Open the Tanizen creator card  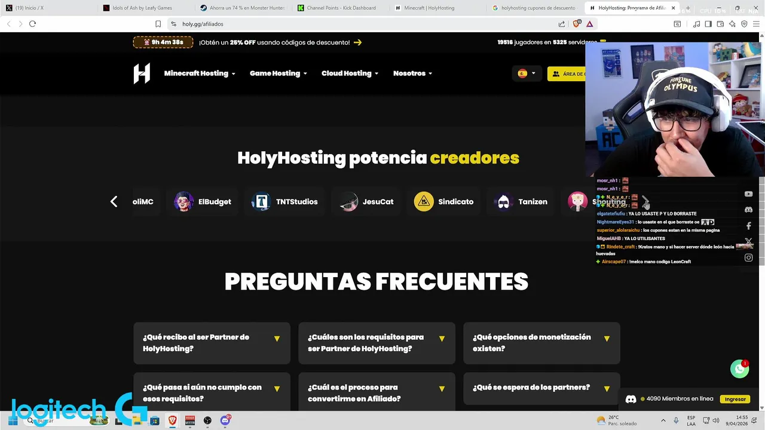[521, 201]
